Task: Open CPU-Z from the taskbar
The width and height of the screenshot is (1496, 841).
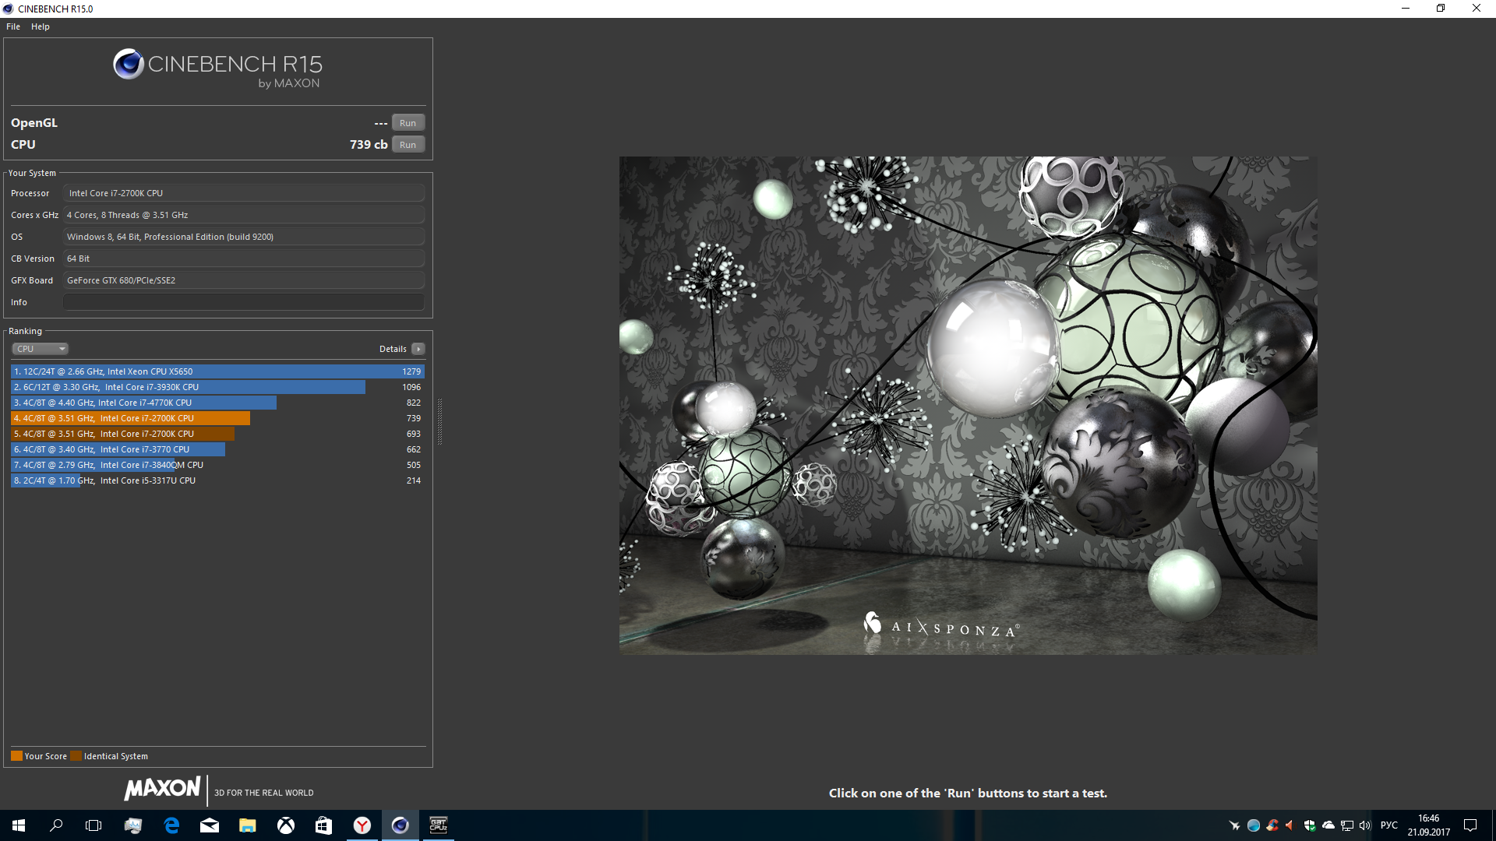Action: click(x=438, y=825)
